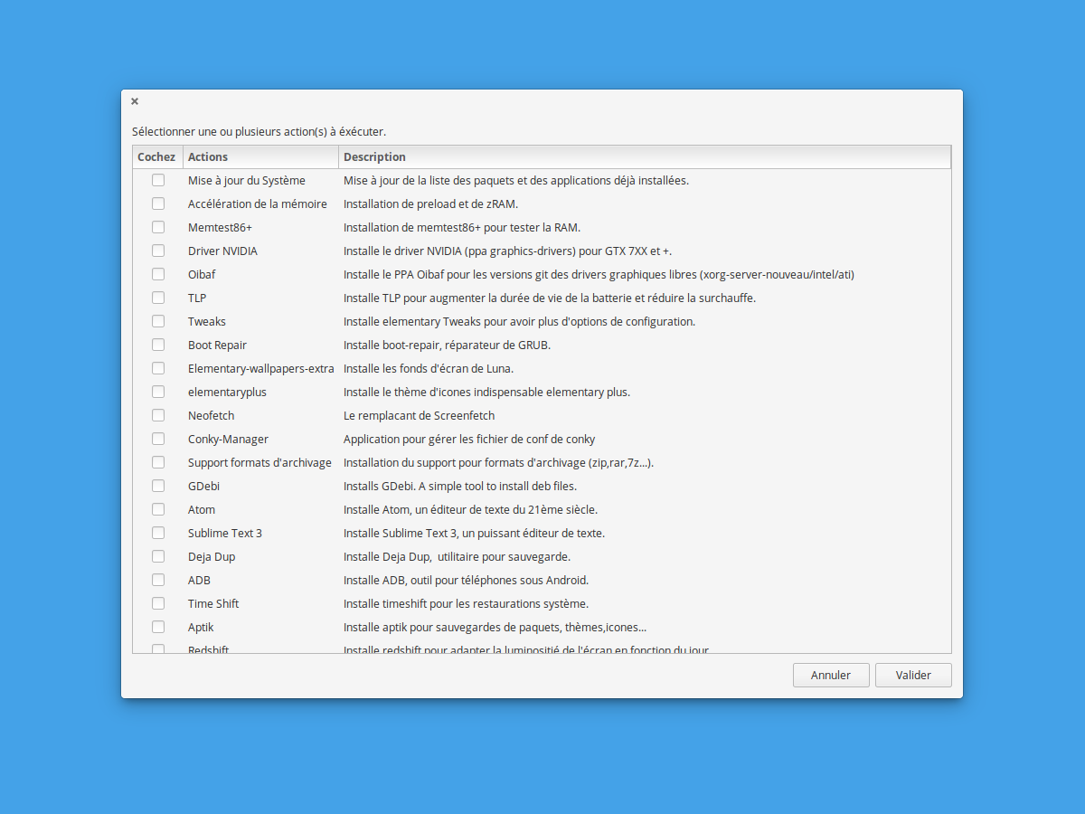This screenshot has height=814, width=1085.
Task: Select the Oibaf action name
Action: pos(202,274)
